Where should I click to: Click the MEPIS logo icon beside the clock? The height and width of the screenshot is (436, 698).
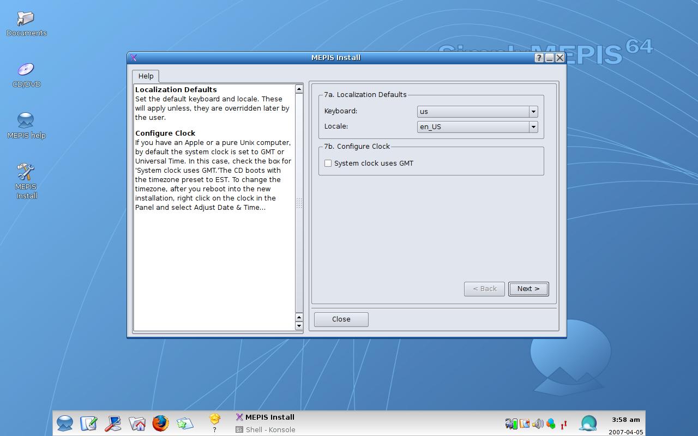pyautogui.click(x=588, y=423)
